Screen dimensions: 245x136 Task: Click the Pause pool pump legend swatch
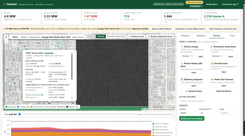[x=153, y=127]
